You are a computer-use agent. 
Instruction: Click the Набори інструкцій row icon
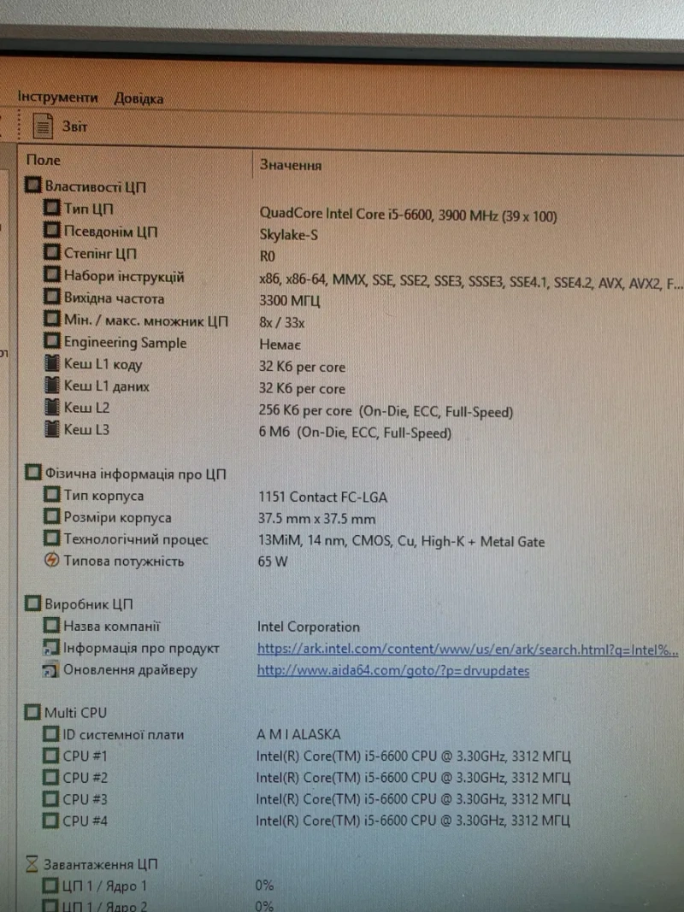point(52,274)
